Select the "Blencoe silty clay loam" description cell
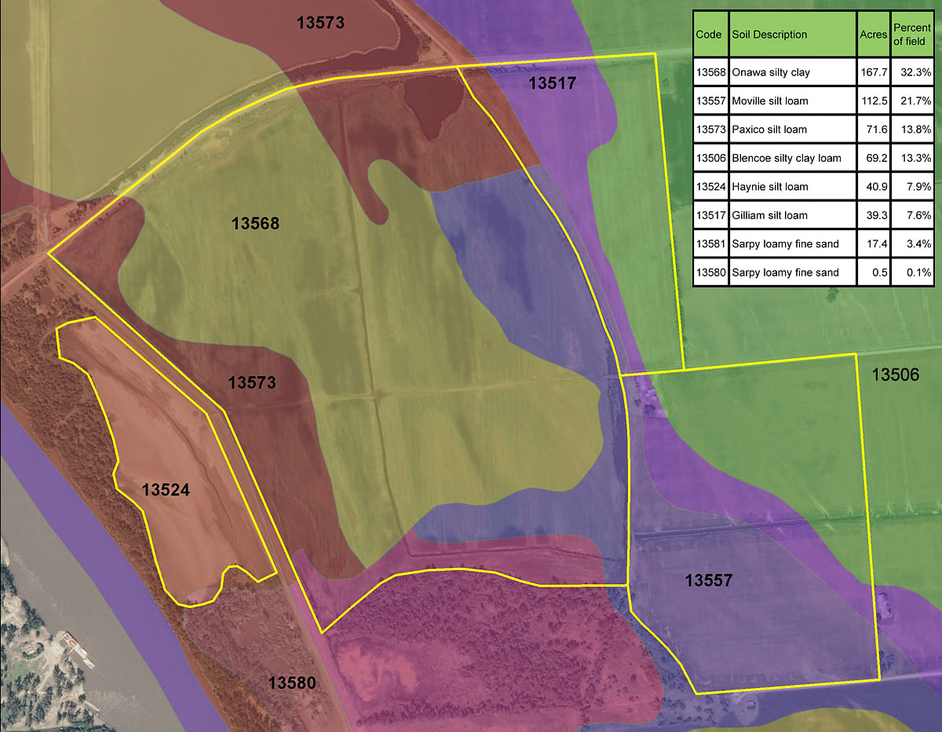This screenshot has height=732, width=942. 792,158
